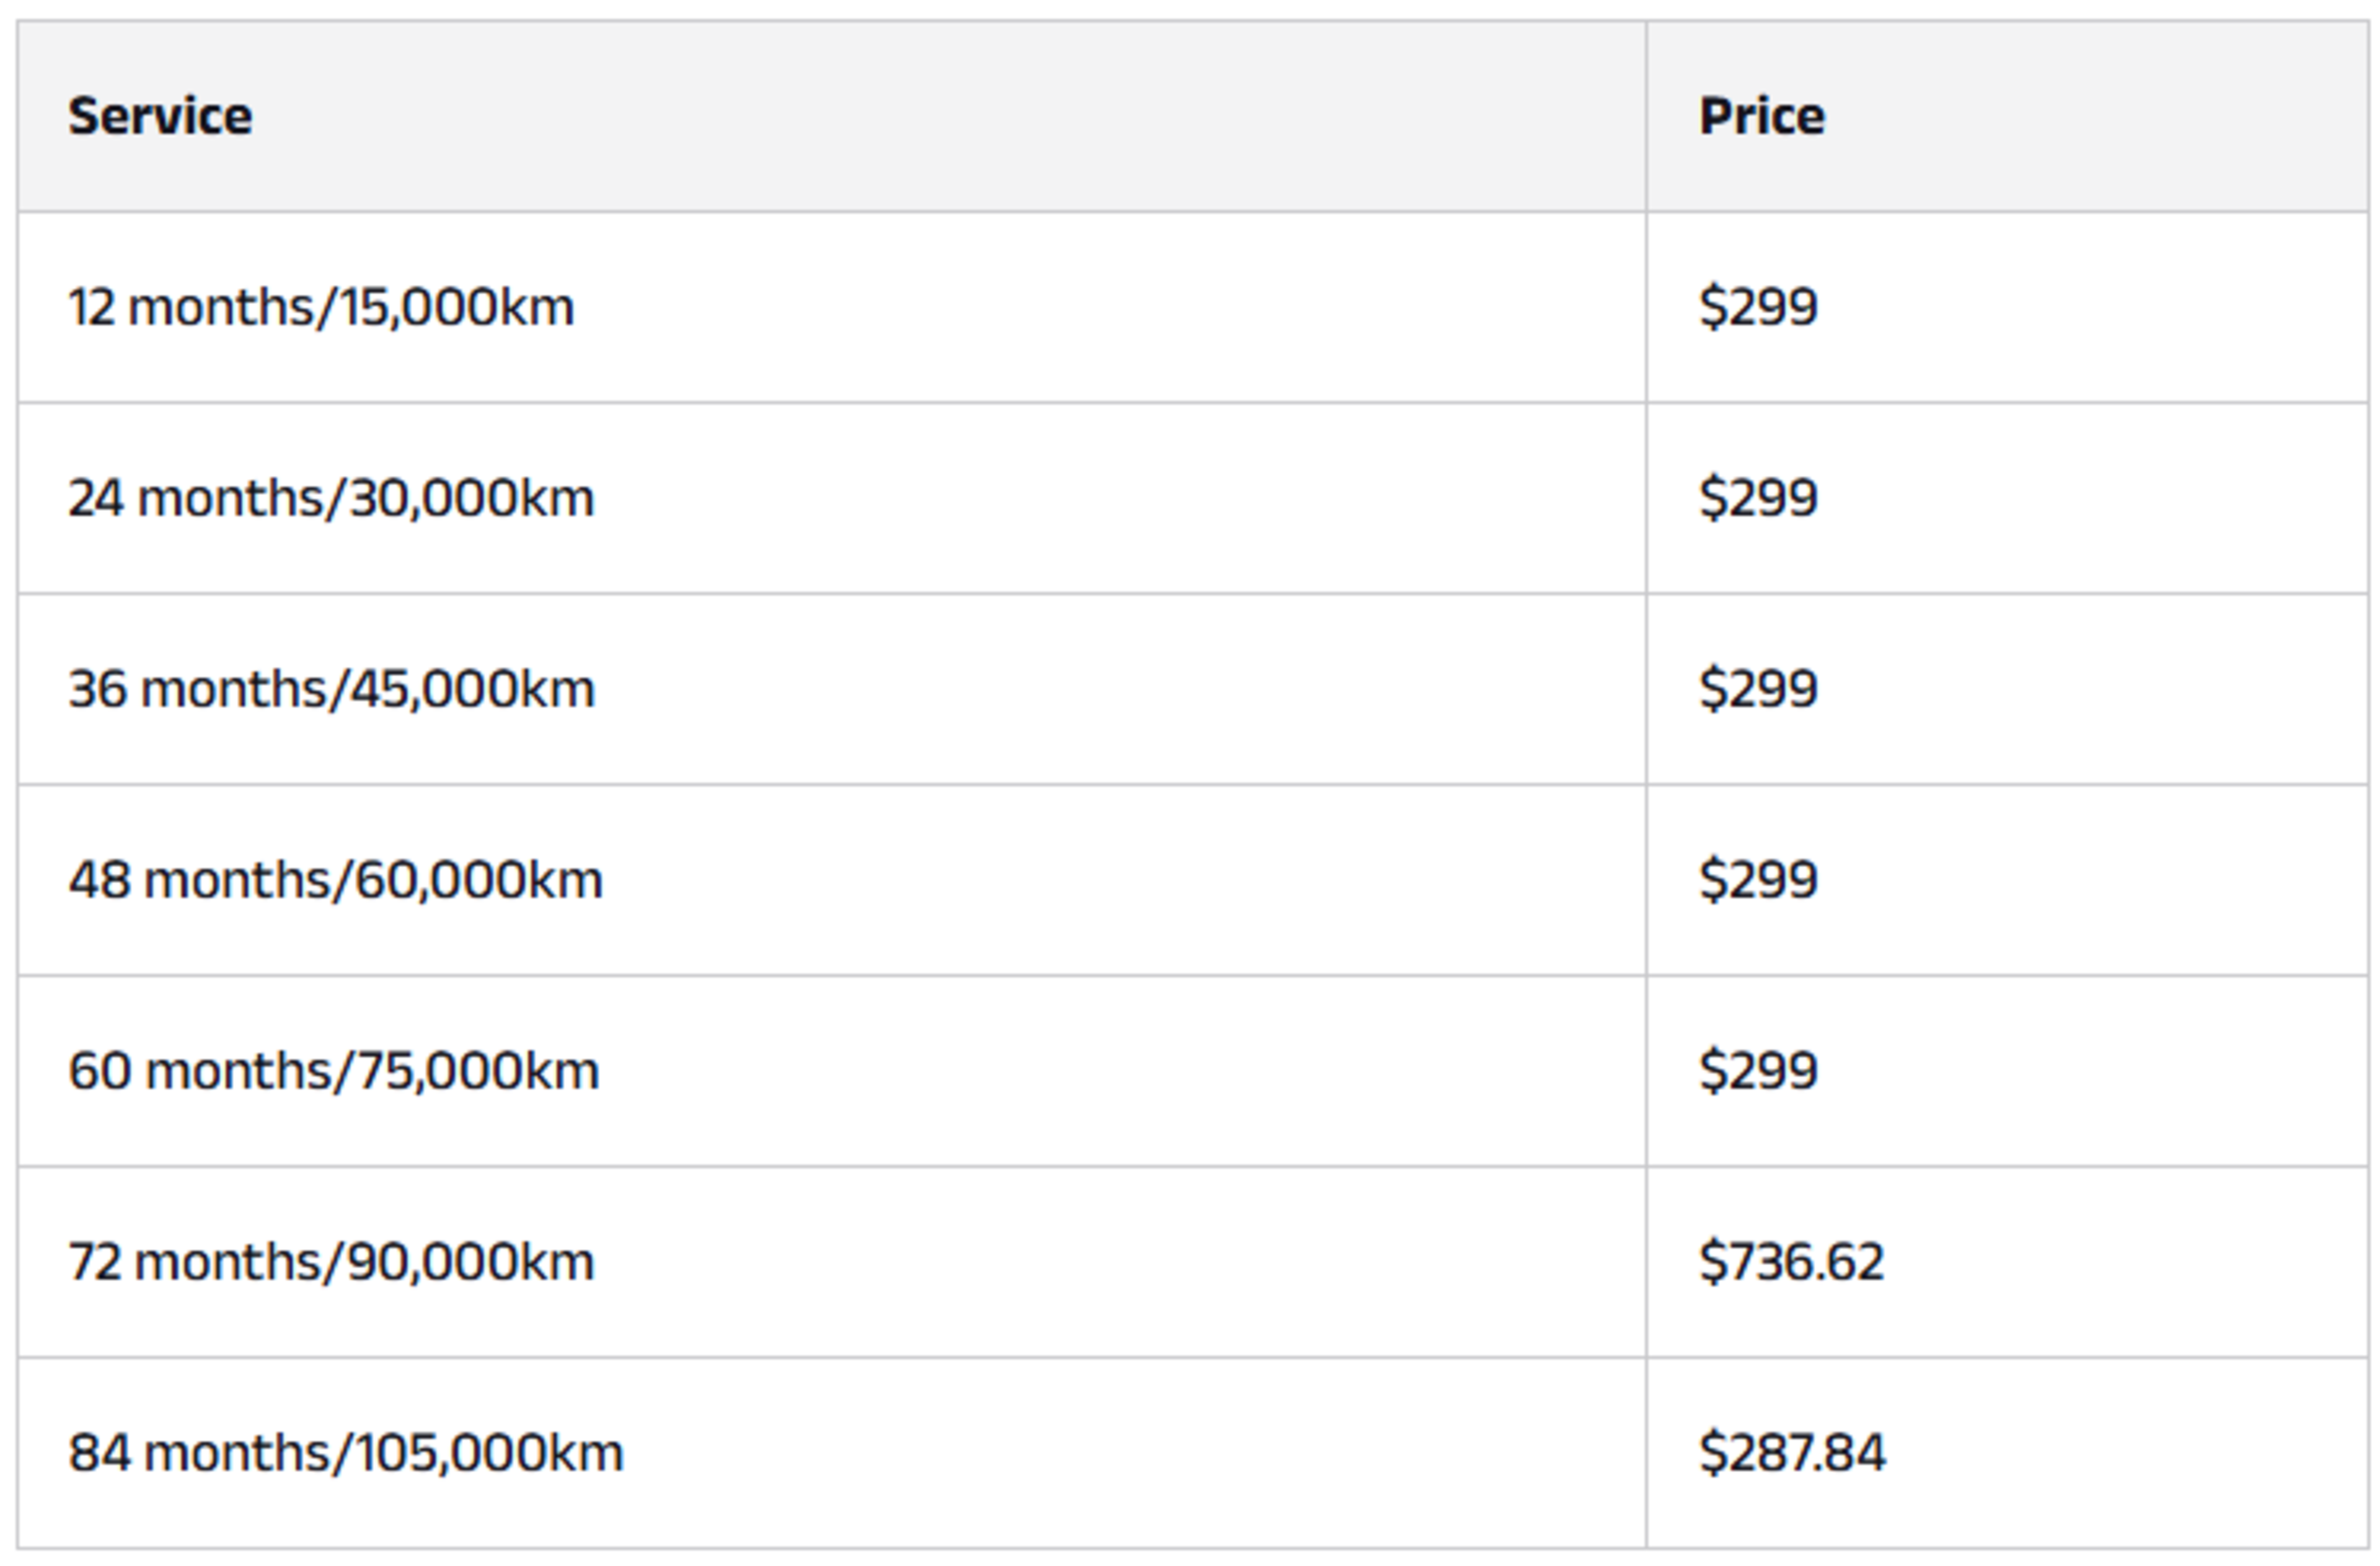Select the 60 months/75,000km service row
The image size is (2380, 1566).
point(333,1071)
